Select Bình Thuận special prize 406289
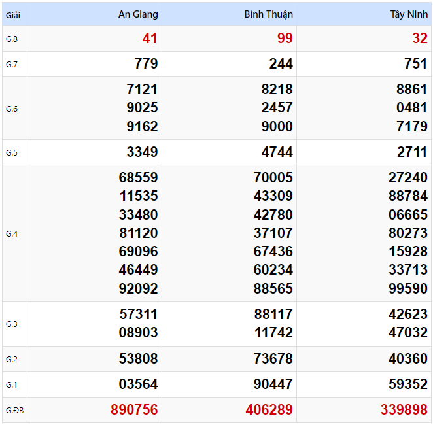This screenshot has width=433, height=425. [x=269, y=410]
